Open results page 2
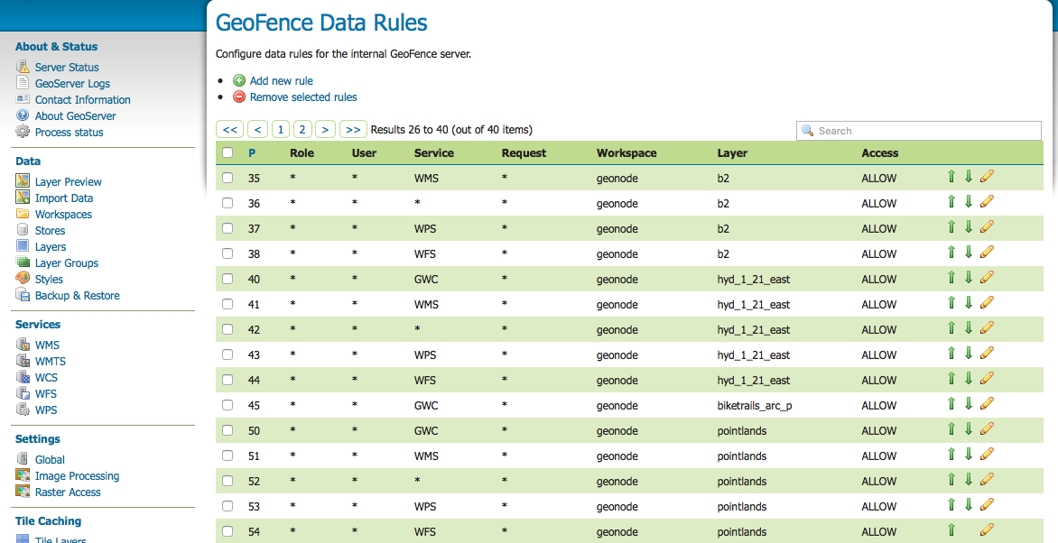1058x543 pixels. click(303, 130)
